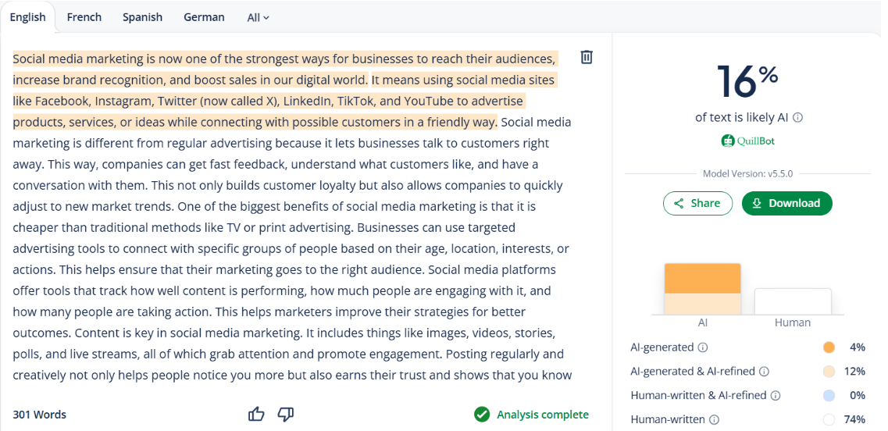Click info icon beside AI-generated & AI-refined

[x=764, y=372]
